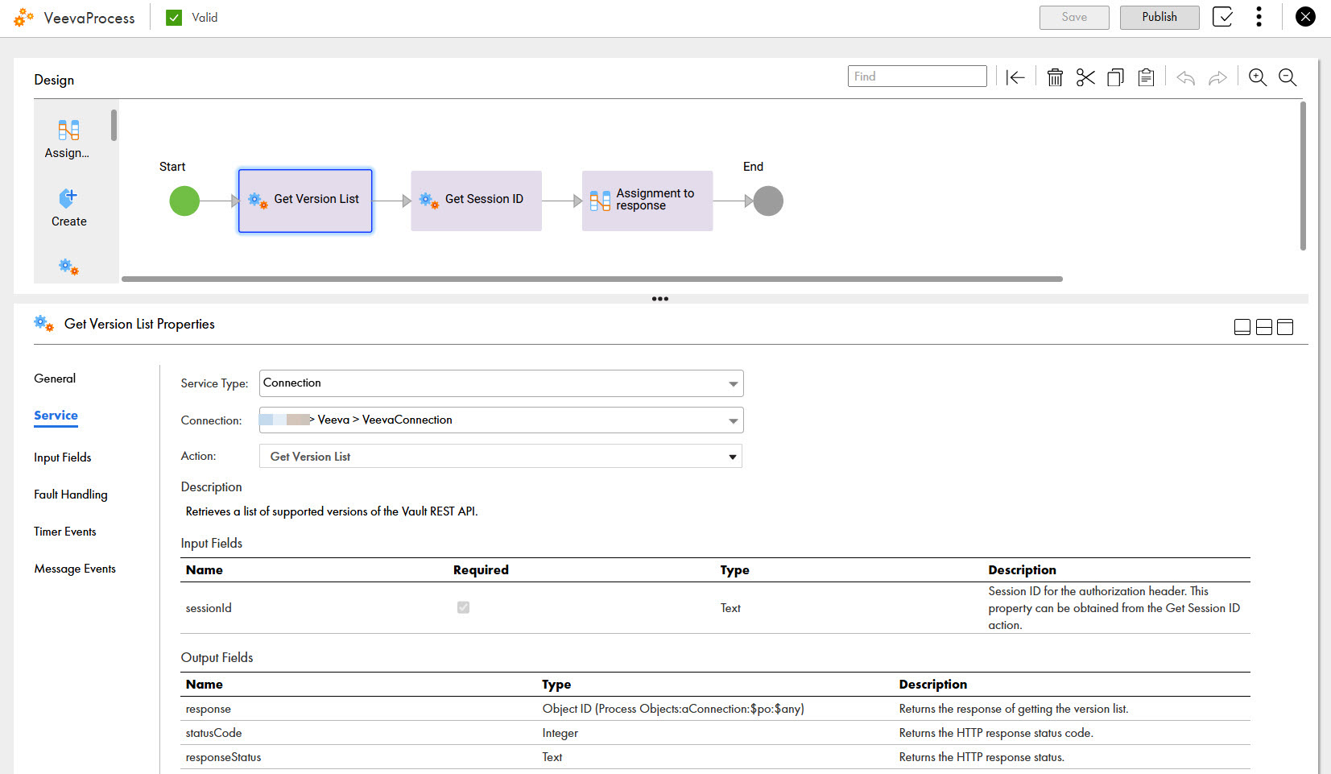Click the response output field row
1331x774 pixels.
pos(715,709)
